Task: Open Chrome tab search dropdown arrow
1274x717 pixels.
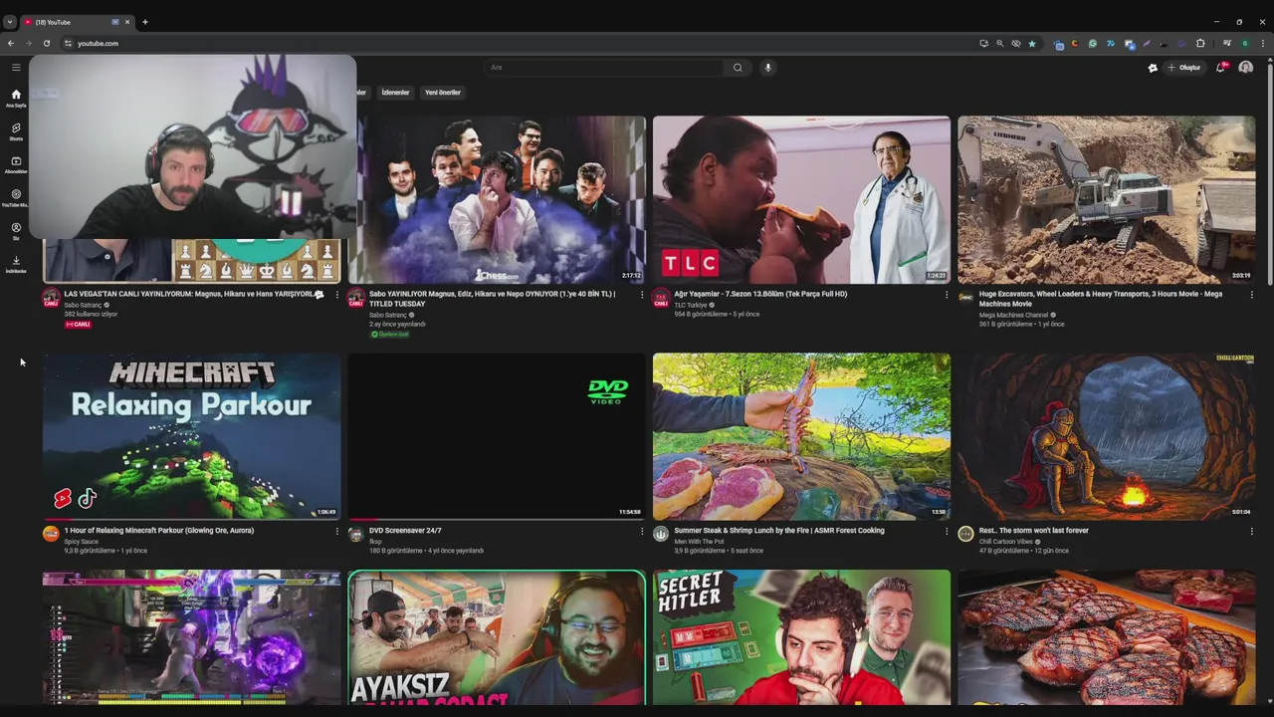Action: point(10,21)
